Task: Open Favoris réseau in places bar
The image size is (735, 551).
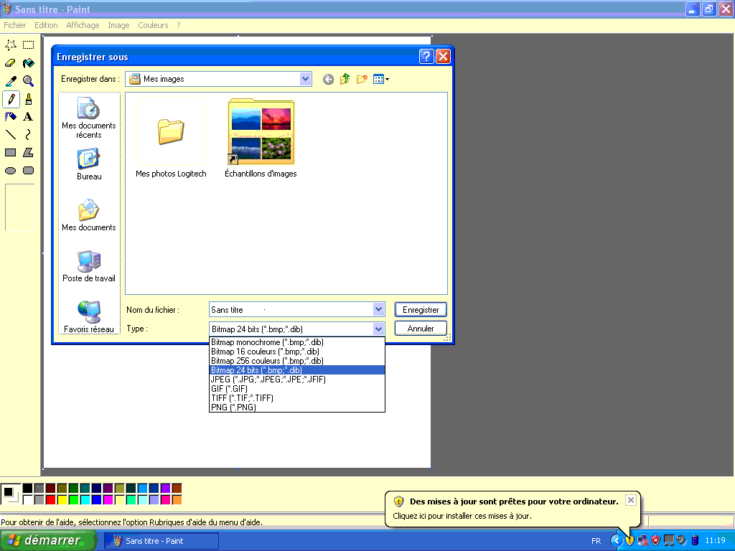Action: click(x=88, y=316)
